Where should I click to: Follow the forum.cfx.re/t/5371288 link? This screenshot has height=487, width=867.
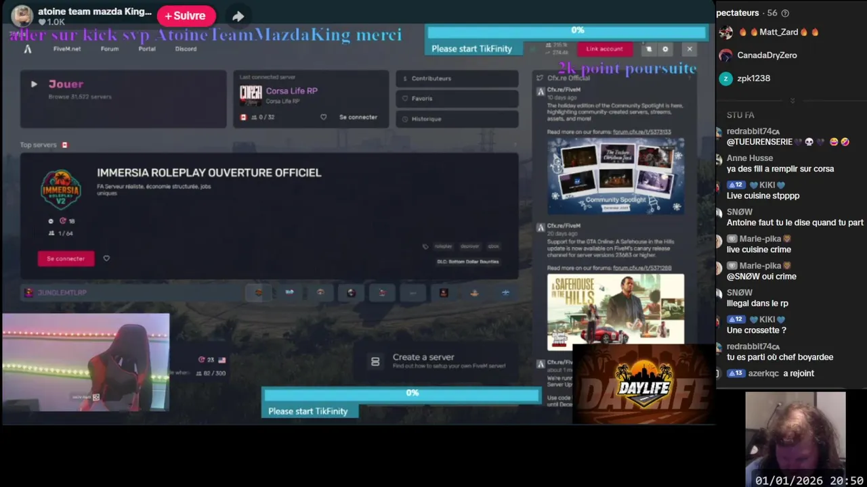[642, 268]
